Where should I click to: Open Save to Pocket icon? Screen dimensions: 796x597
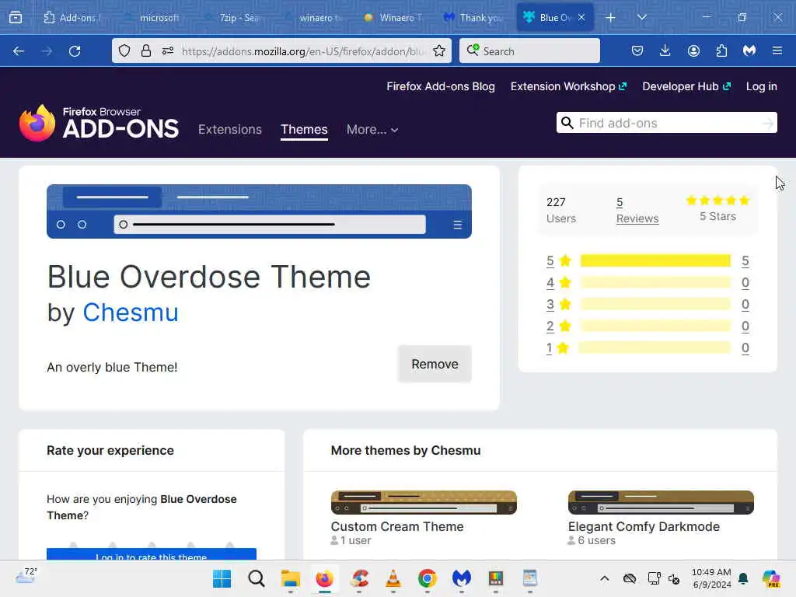click(x=637, y=51)
